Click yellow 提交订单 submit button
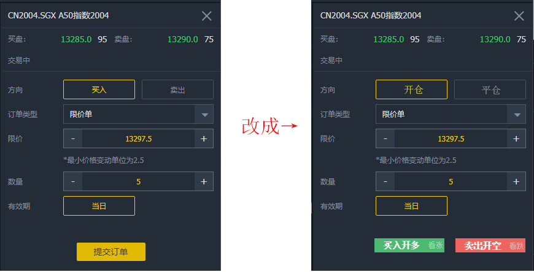534x272 pixels. pyautogui.click(x=111, y=252)
